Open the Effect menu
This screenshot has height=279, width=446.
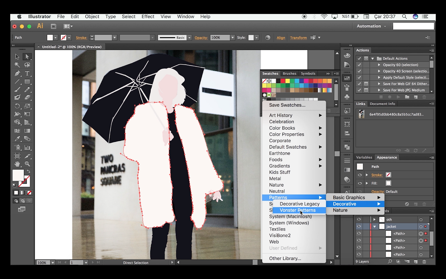(148, 17)
